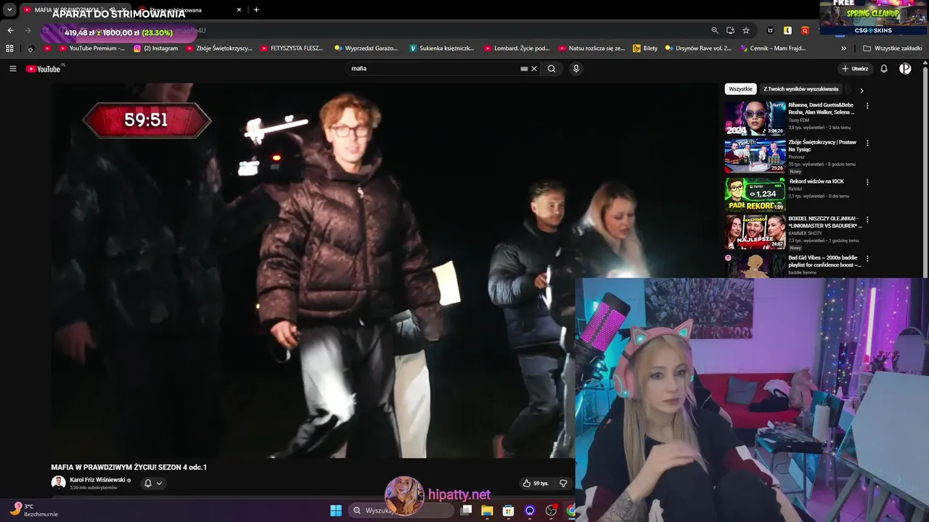Open YouTube notifications bell in header
This screenshot has height=522, width=929.
pos(884,69)
